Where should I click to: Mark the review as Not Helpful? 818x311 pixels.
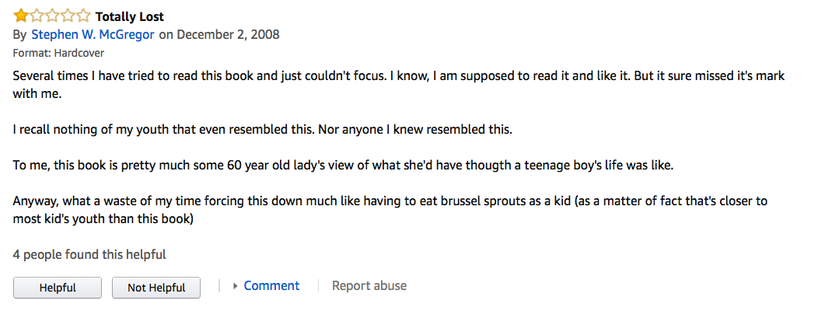156,288
